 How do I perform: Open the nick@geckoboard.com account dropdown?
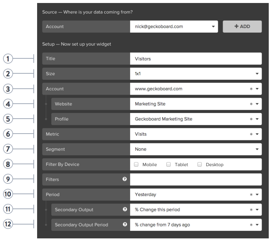tap(174, 27)
